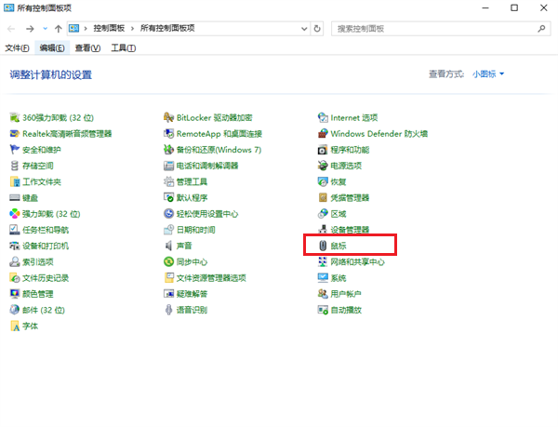The width and height of the screenshot is (558, 427).
Task: Open the 同步中心 green icon
Action: point(168,261)
